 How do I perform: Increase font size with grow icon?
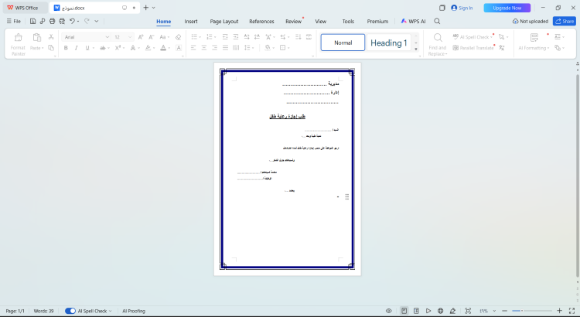point(141,37)
